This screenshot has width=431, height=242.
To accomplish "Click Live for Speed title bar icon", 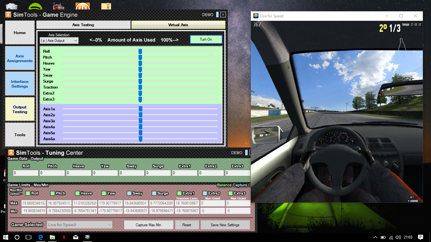I will pyautogui.click(x=256, y=16).
